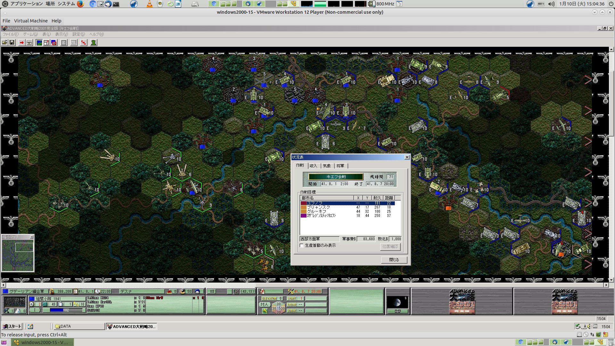Click the 残時間 value 71
This screenshot has height=346, width=615.
(x=390, y=177)
